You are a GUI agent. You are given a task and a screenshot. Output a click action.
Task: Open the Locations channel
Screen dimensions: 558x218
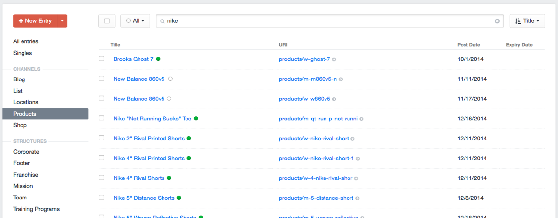coord(25,102)
